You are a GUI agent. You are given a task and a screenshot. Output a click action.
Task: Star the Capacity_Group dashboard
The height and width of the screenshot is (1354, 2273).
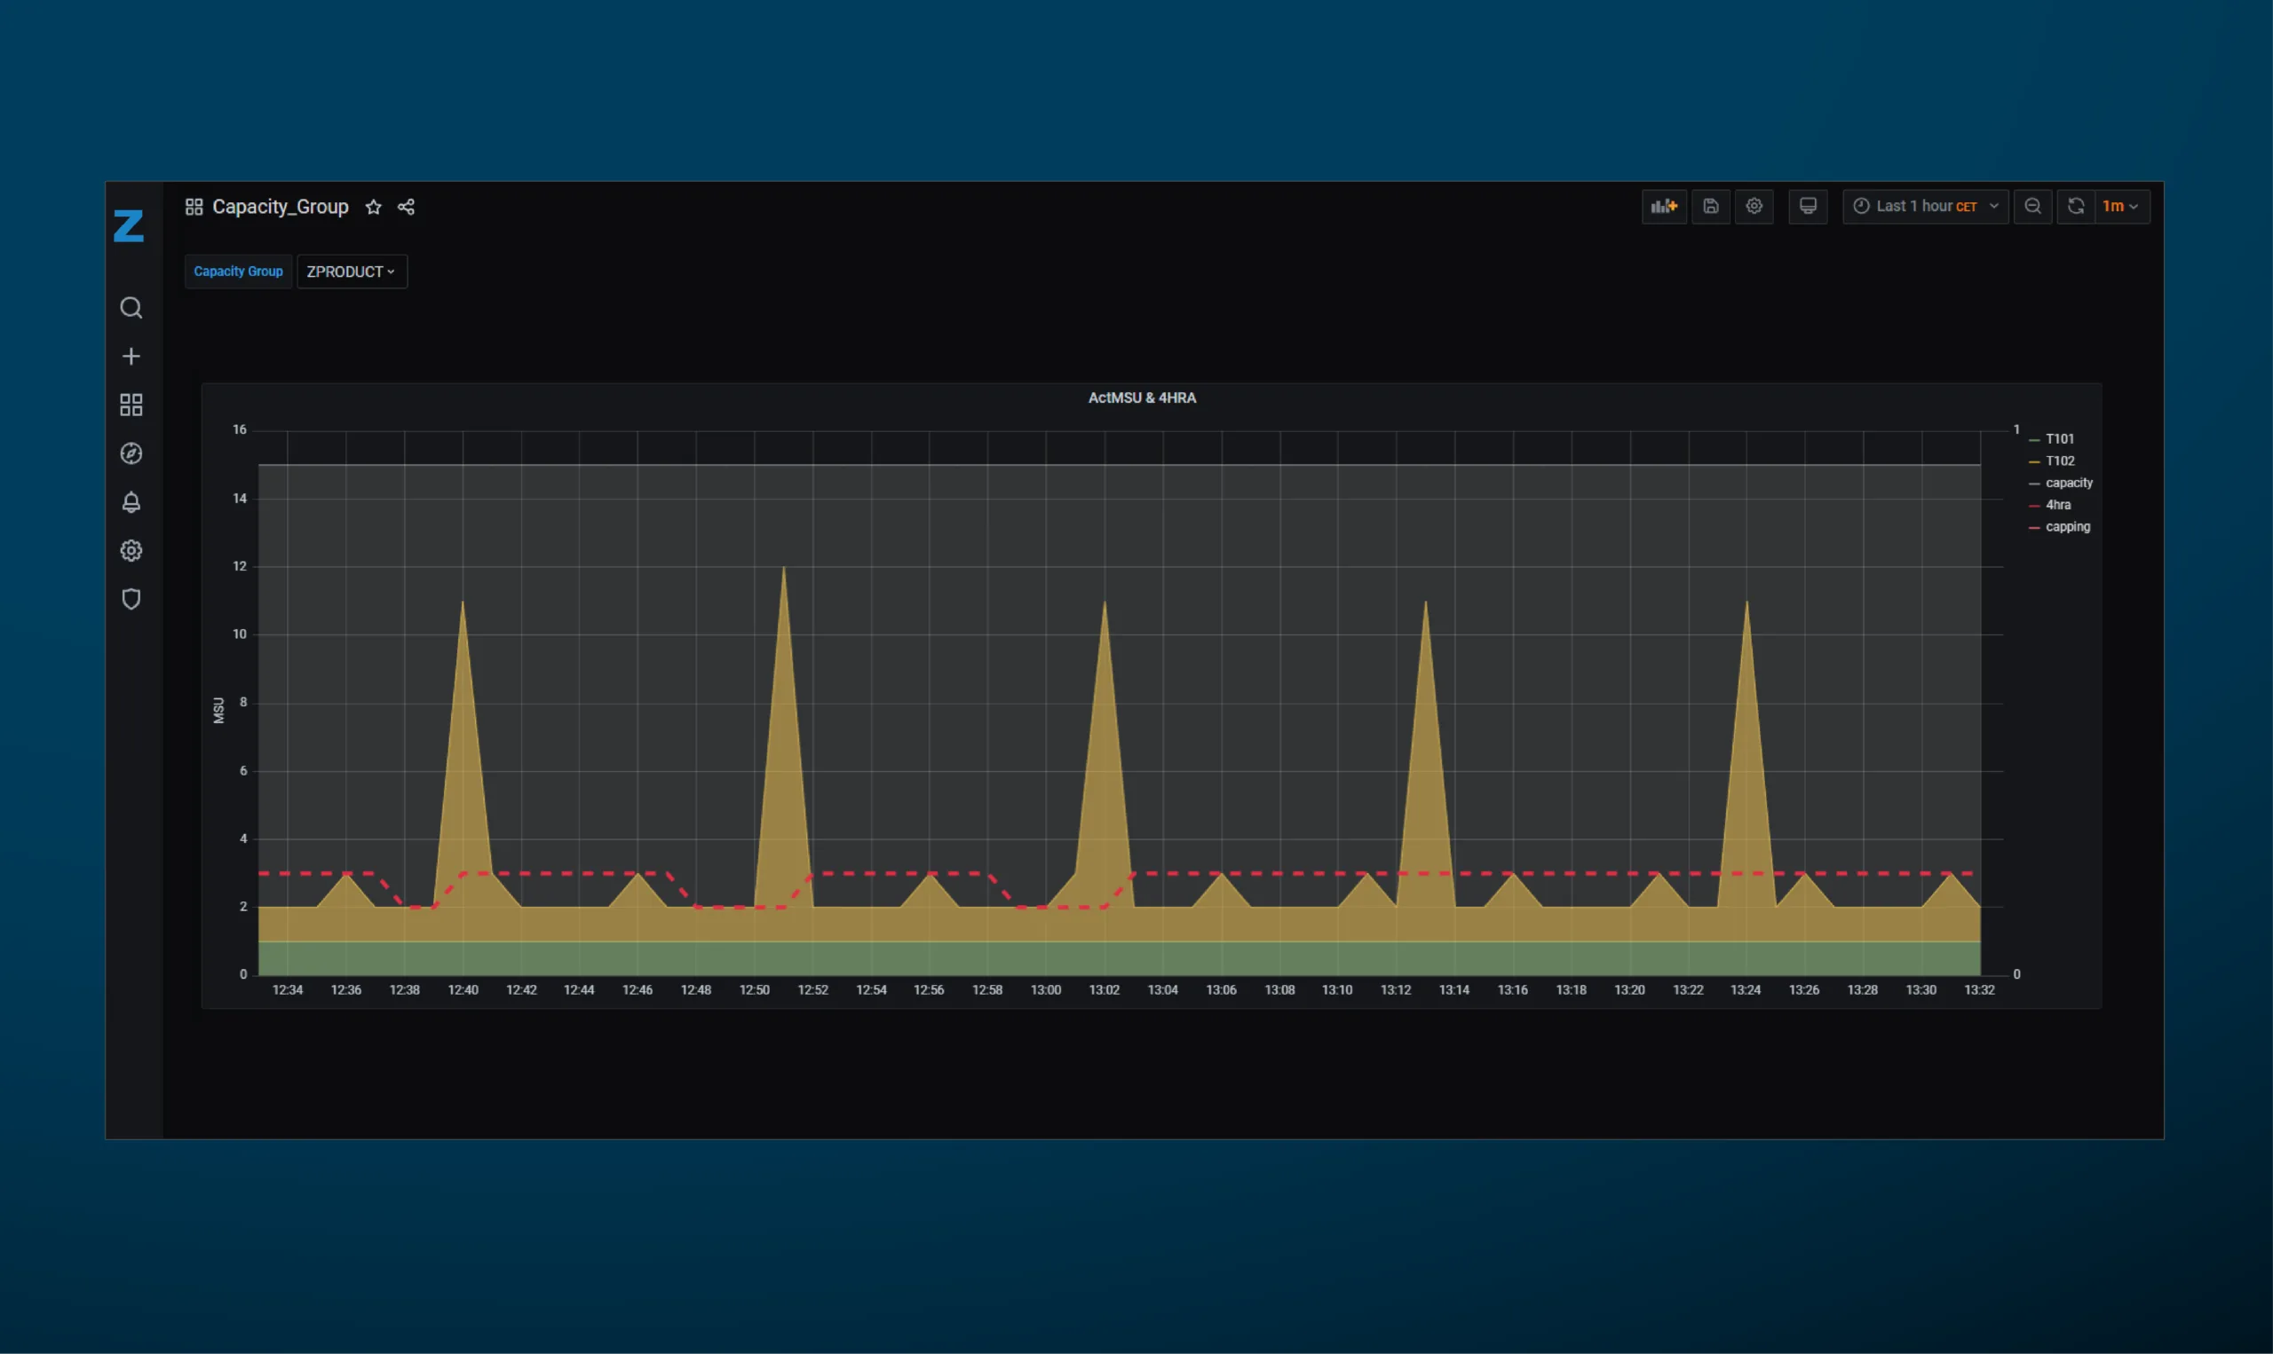coord(373,207)
